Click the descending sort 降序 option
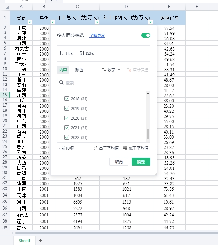Viewport: 218px width, 245px height. click(x=87, y=53)
